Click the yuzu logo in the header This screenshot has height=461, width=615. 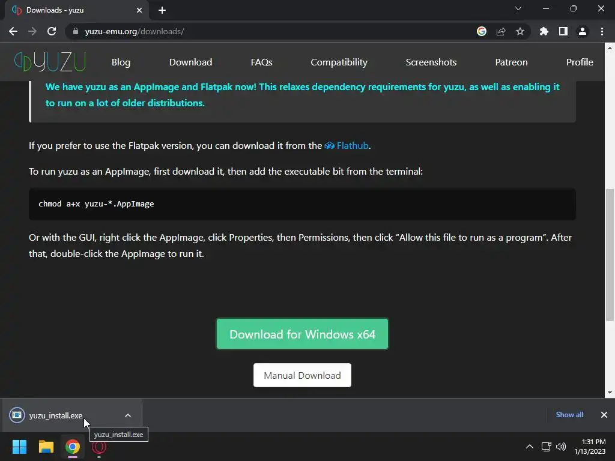[50, 62]
